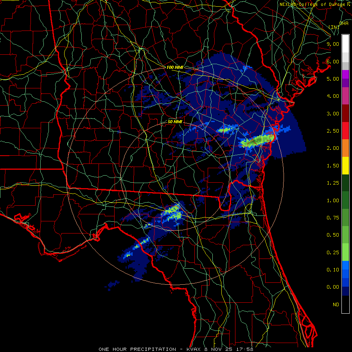The width and height of the screenshot is (352, 352).
Task: Click the "[IN]" units label
Action: [334, 27]
